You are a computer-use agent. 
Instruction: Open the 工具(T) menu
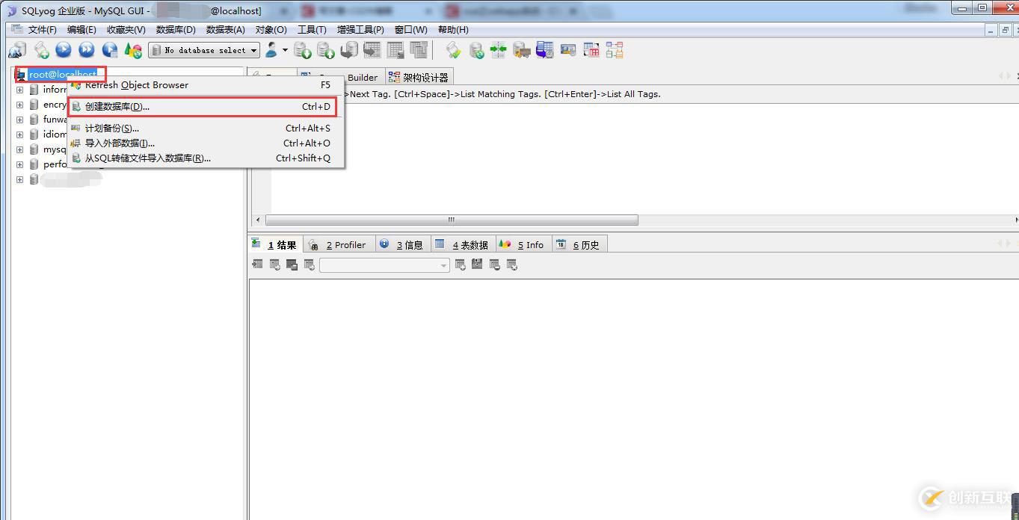tap(312, 30)
